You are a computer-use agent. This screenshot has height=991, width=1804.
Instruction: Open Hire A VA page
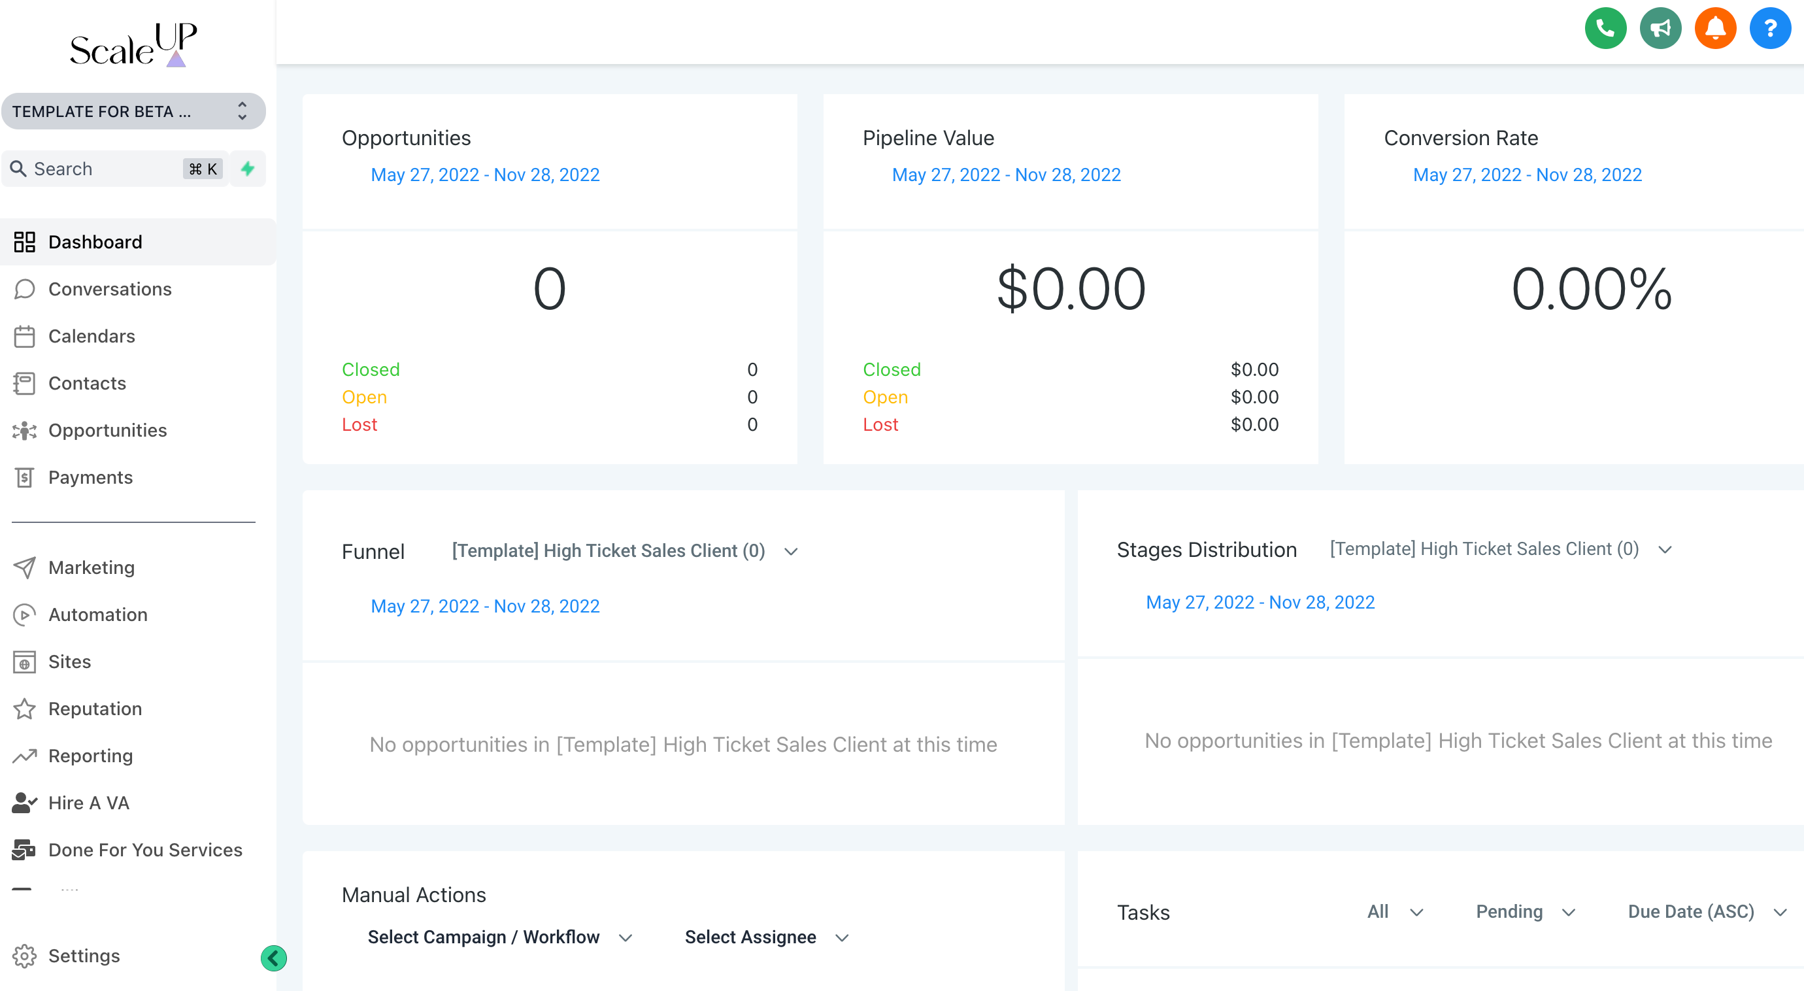[137, 803]
